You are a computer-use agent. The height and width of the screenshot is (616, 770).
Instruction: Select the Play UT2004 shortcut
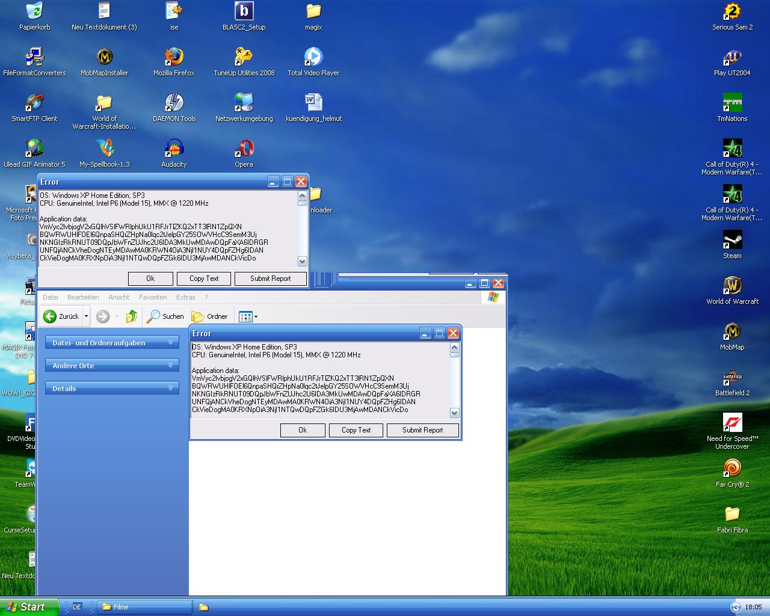[x=732, y=62]
